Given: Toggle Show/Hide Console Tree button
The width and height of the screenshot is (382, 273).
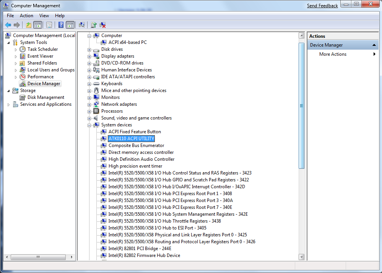Looking at the screenshot, I should coord(38,25).
